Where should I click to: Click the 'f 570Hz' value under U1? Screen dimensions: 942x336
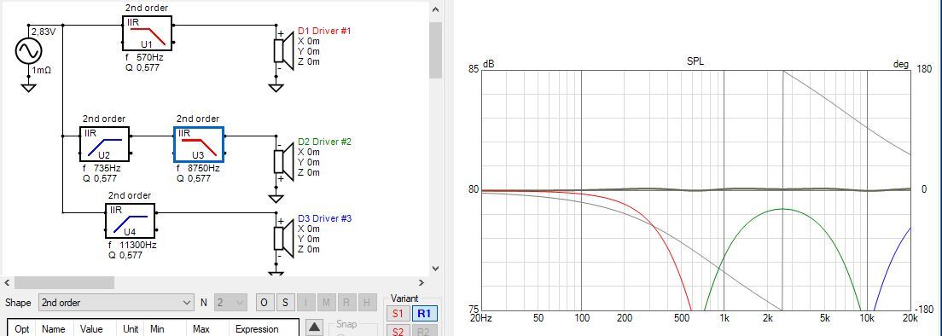(x=143, y=58)
